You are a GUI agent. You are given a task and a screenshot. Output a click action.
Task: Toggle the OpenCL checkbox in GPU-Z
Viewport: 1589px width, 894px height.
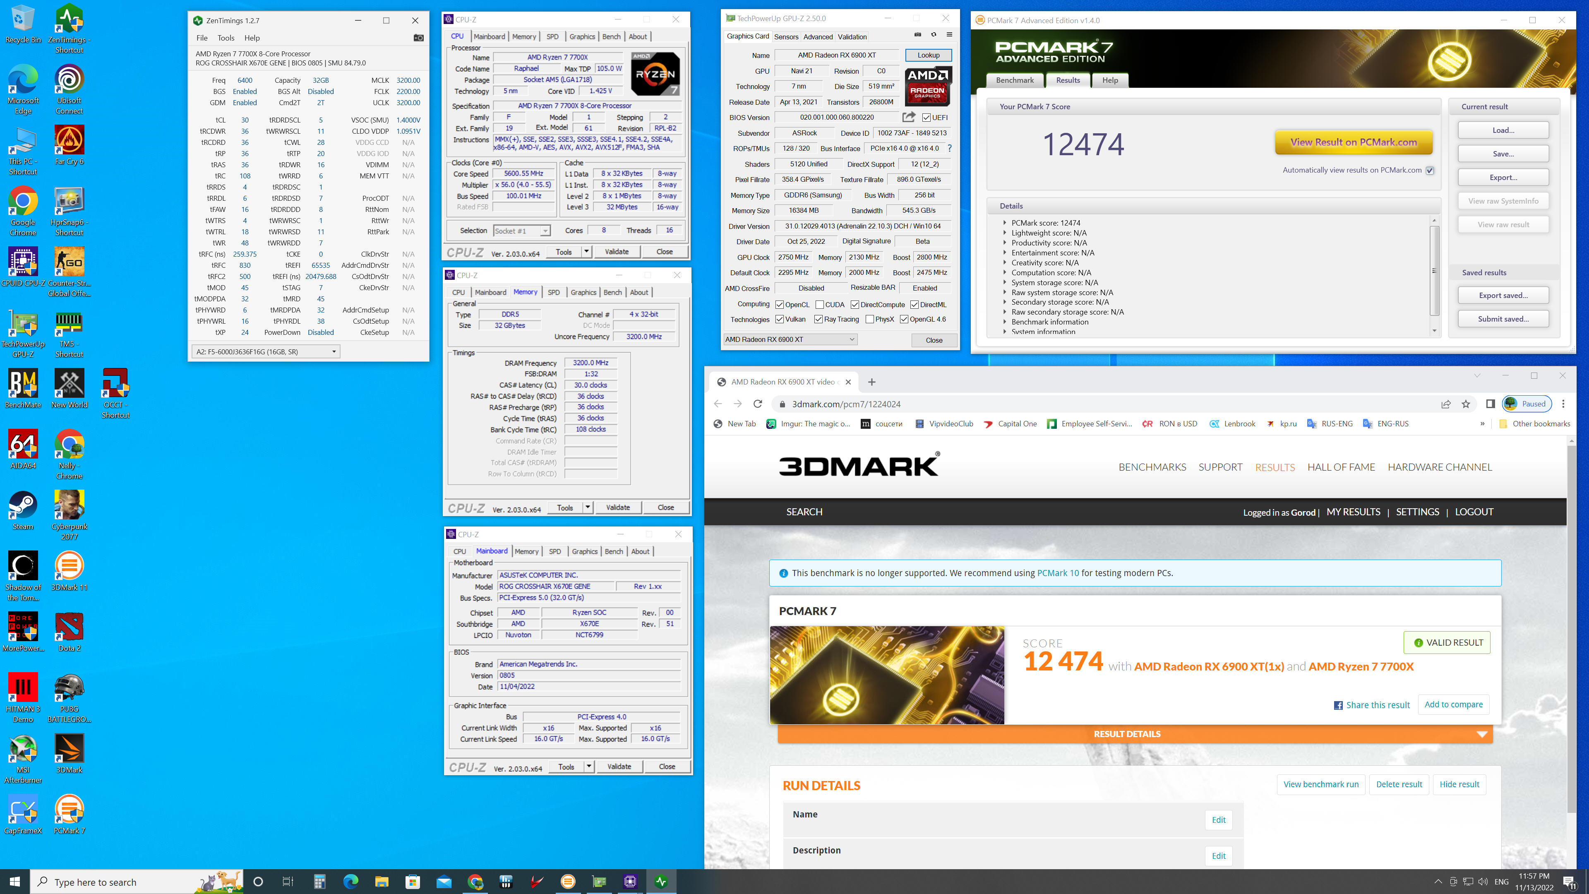point(780,305)
